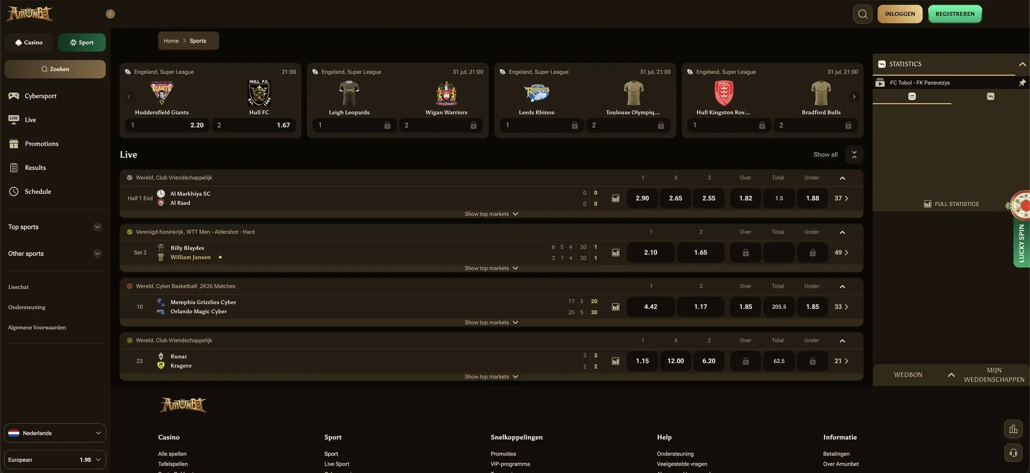Viewport: 1030px width, 473px height.
Task: Collapse all live events with the arrows icon
Action: click(854, 154)
